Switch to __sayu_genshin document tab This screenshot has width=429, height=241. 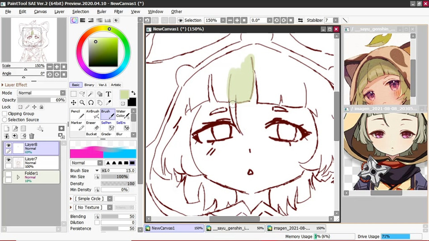(235, 228)
